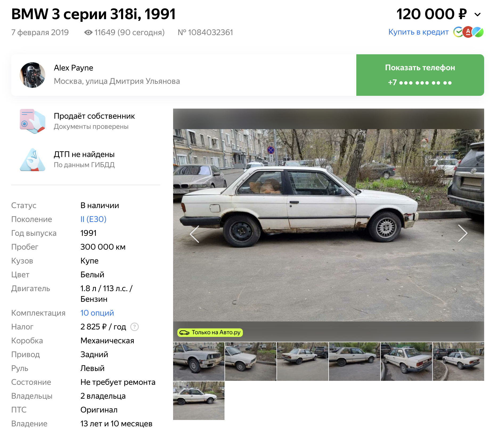
Task: Expand the 10 опций equipment list
Action: pyautogui.click(x=97, y=313)
